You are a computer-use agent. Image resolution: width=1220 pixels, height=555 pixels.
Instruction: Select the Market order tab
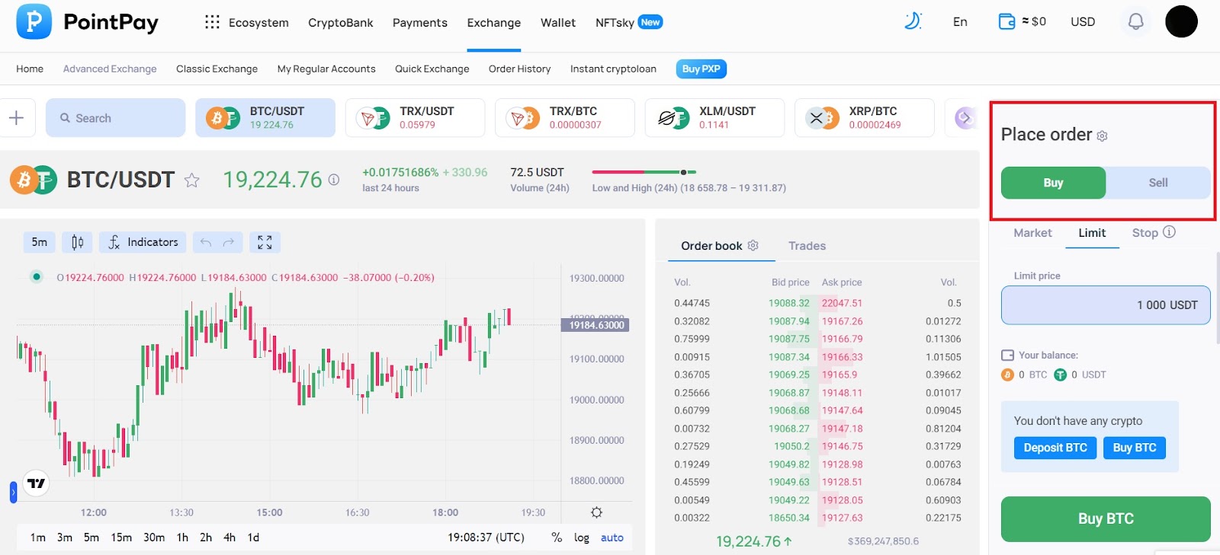pos(1032,233)
